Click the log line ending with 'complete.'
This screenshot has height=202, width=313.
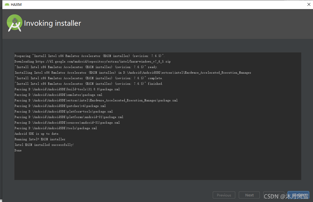pos(89,78)
